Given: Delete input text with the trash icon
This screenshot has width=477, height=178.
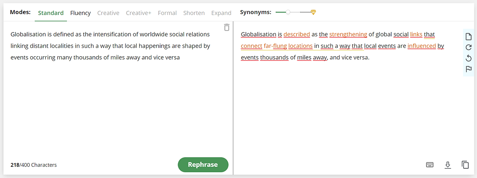Looking at the screenshot, I should point(227,27).
